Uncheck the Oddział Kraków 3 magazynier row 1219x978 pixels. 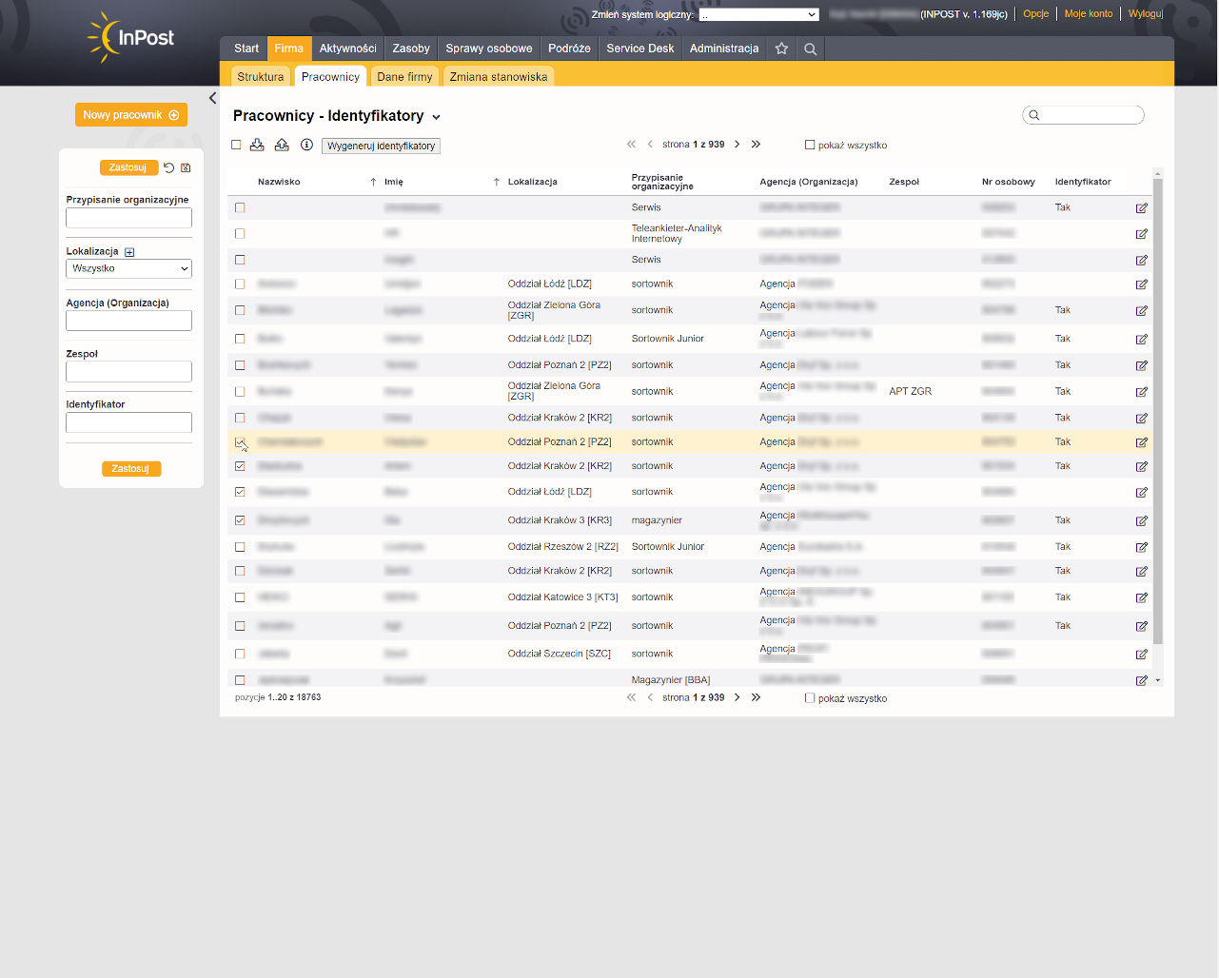(240, 520)
